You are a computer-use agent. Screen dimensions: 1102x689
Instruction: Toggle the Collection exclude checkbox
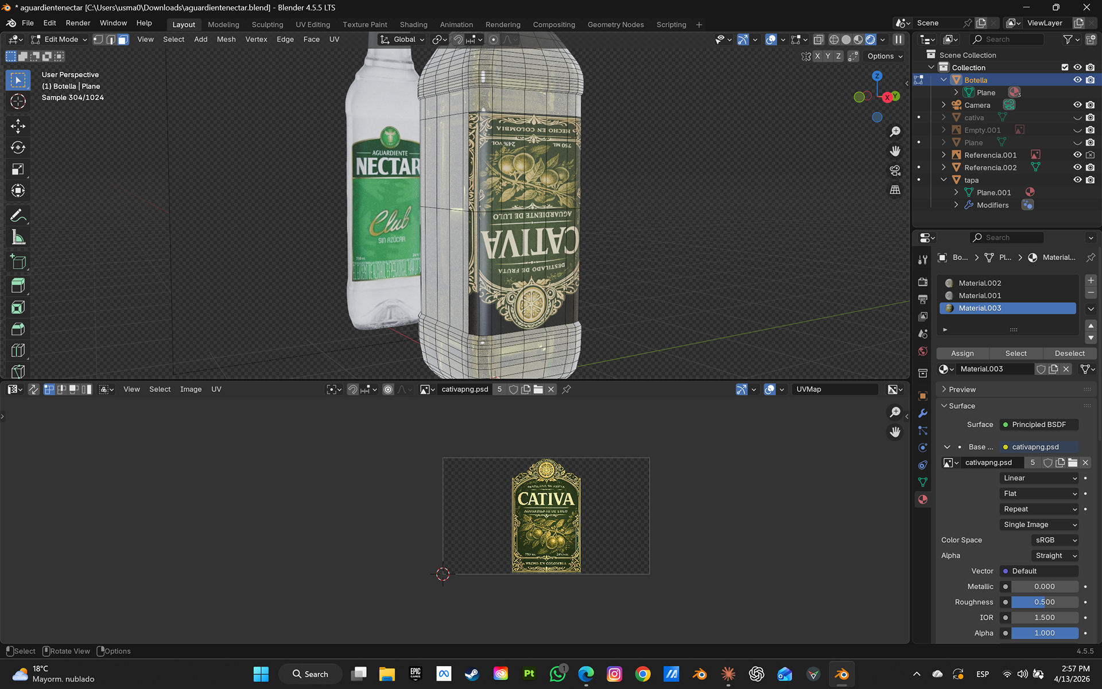1065,67
